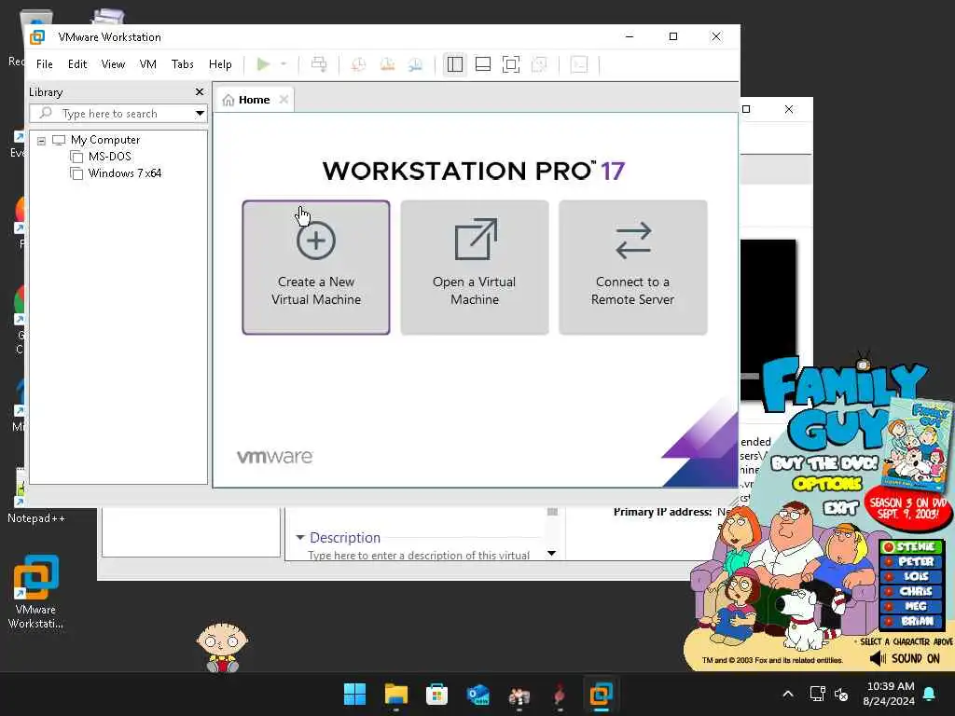Collapse the My Computer tree node
Viewport: 955px width, 716px height.
point(41,141)
